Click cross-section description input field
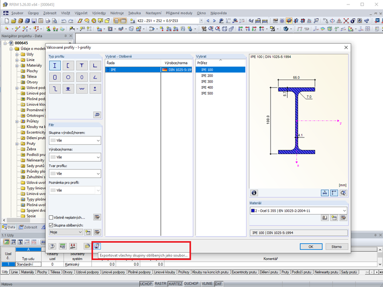Viewport: 383px width, 287px height. click(x=298, y=233)
